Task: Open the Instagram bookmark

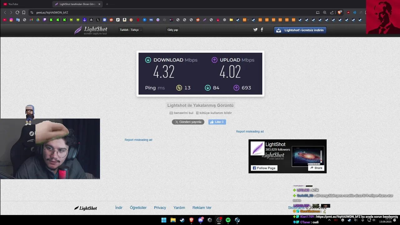Action: click(x=11, y=20)
